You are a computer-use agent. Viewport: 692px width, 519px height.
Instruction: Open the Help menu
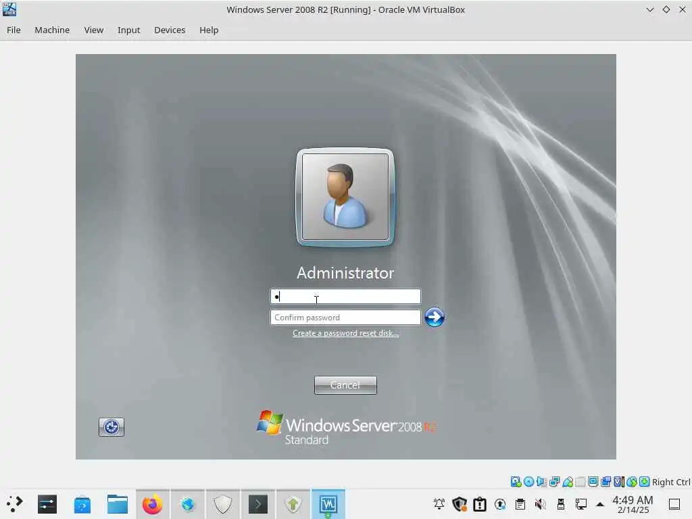tap(209, 30)
